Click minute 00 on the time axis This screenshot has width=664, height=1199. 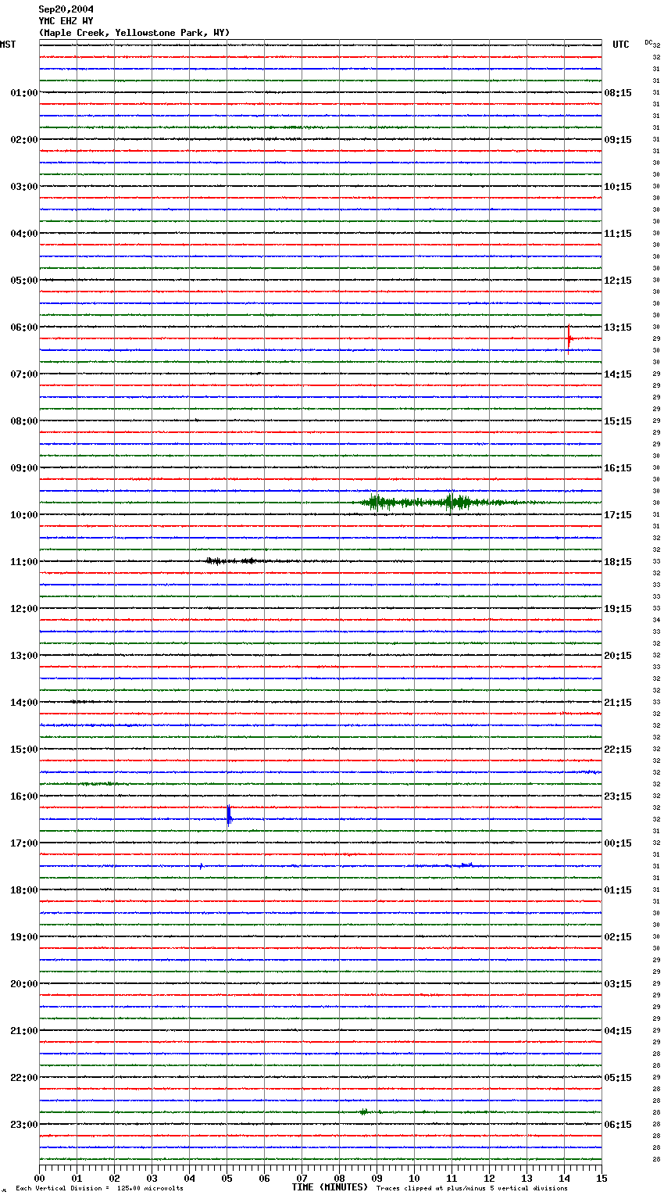(x=39, y=1179)
